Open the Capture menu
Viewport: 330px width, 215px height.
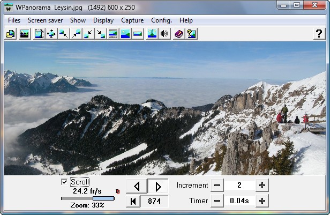pos(132,20)
